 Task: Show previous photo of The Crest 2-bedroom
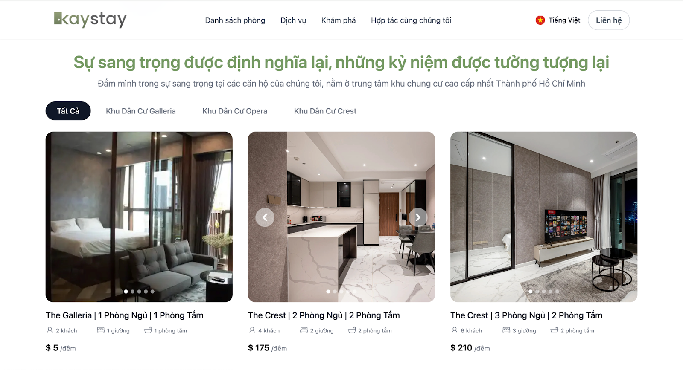click(x=265, y=217)
